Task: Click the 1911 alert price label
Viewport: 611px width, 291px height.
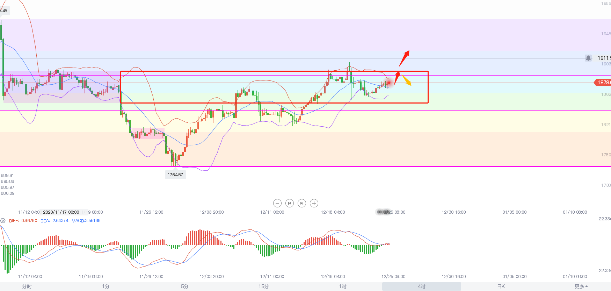Action: [604, 58]
